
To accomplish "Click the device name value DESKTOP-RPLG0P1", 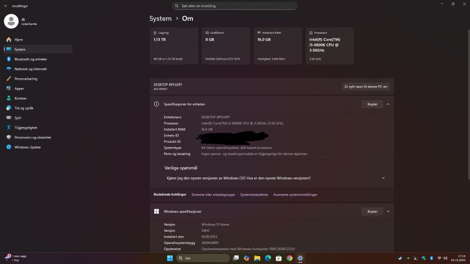I will (x=215, y=117).
